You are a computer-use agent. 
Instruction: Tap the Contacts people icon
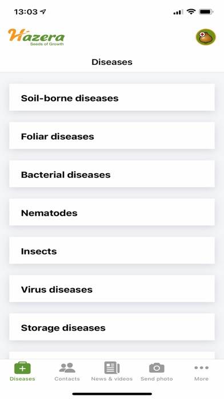(67, 368)
